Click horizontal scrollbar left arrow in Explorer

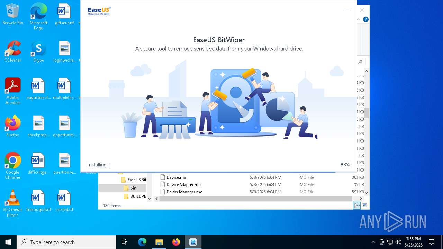(156, 199)
